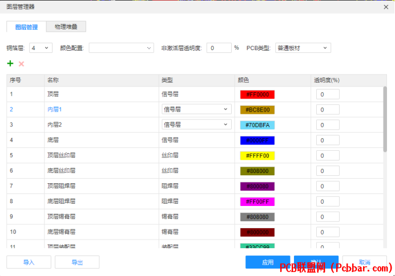Screen dimensions: 395x276
Task: Open type dropdown for 内层2
Action: point(196,125)
